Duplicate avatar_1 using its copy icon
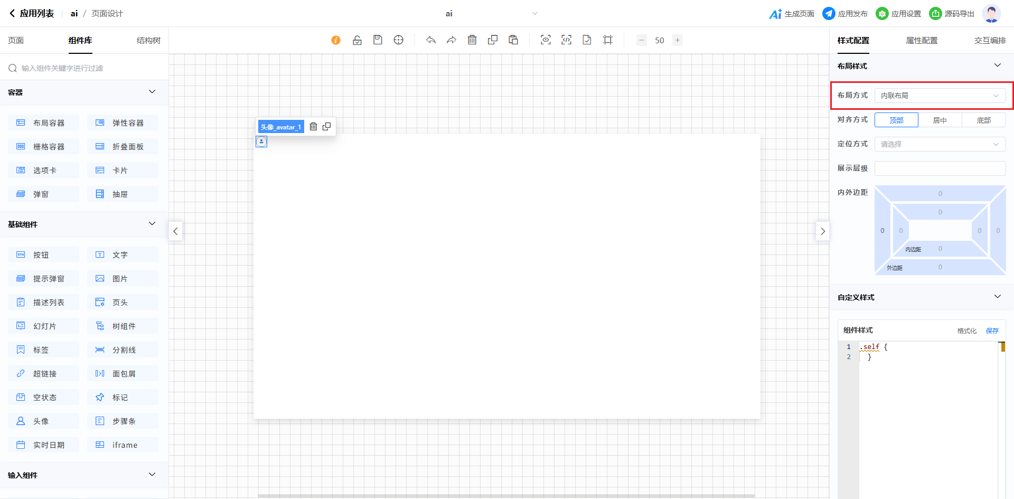Screen dimensions: 1014x499 pyautogui.click(x=327, y=127)
